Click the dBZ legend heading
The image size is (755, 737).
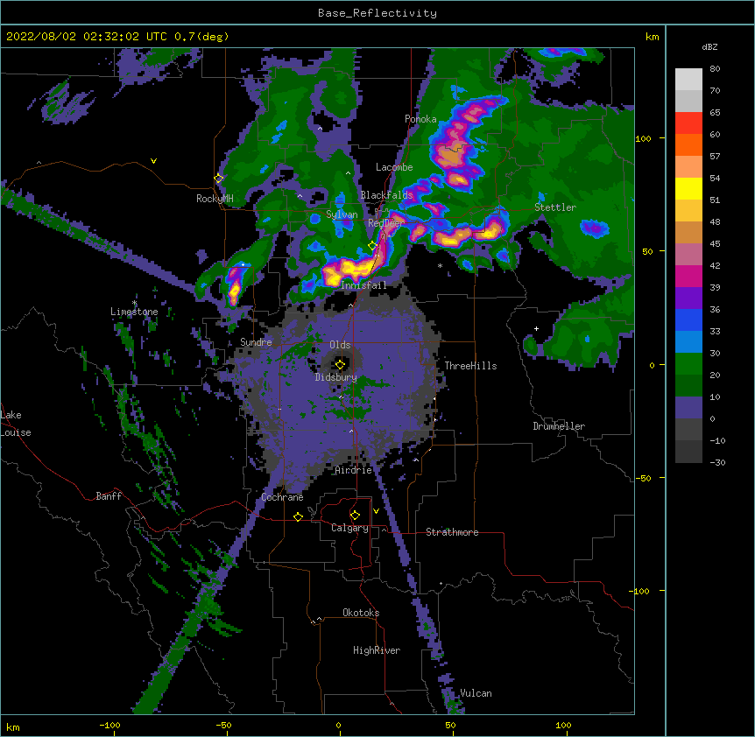[x=709, y=46]
